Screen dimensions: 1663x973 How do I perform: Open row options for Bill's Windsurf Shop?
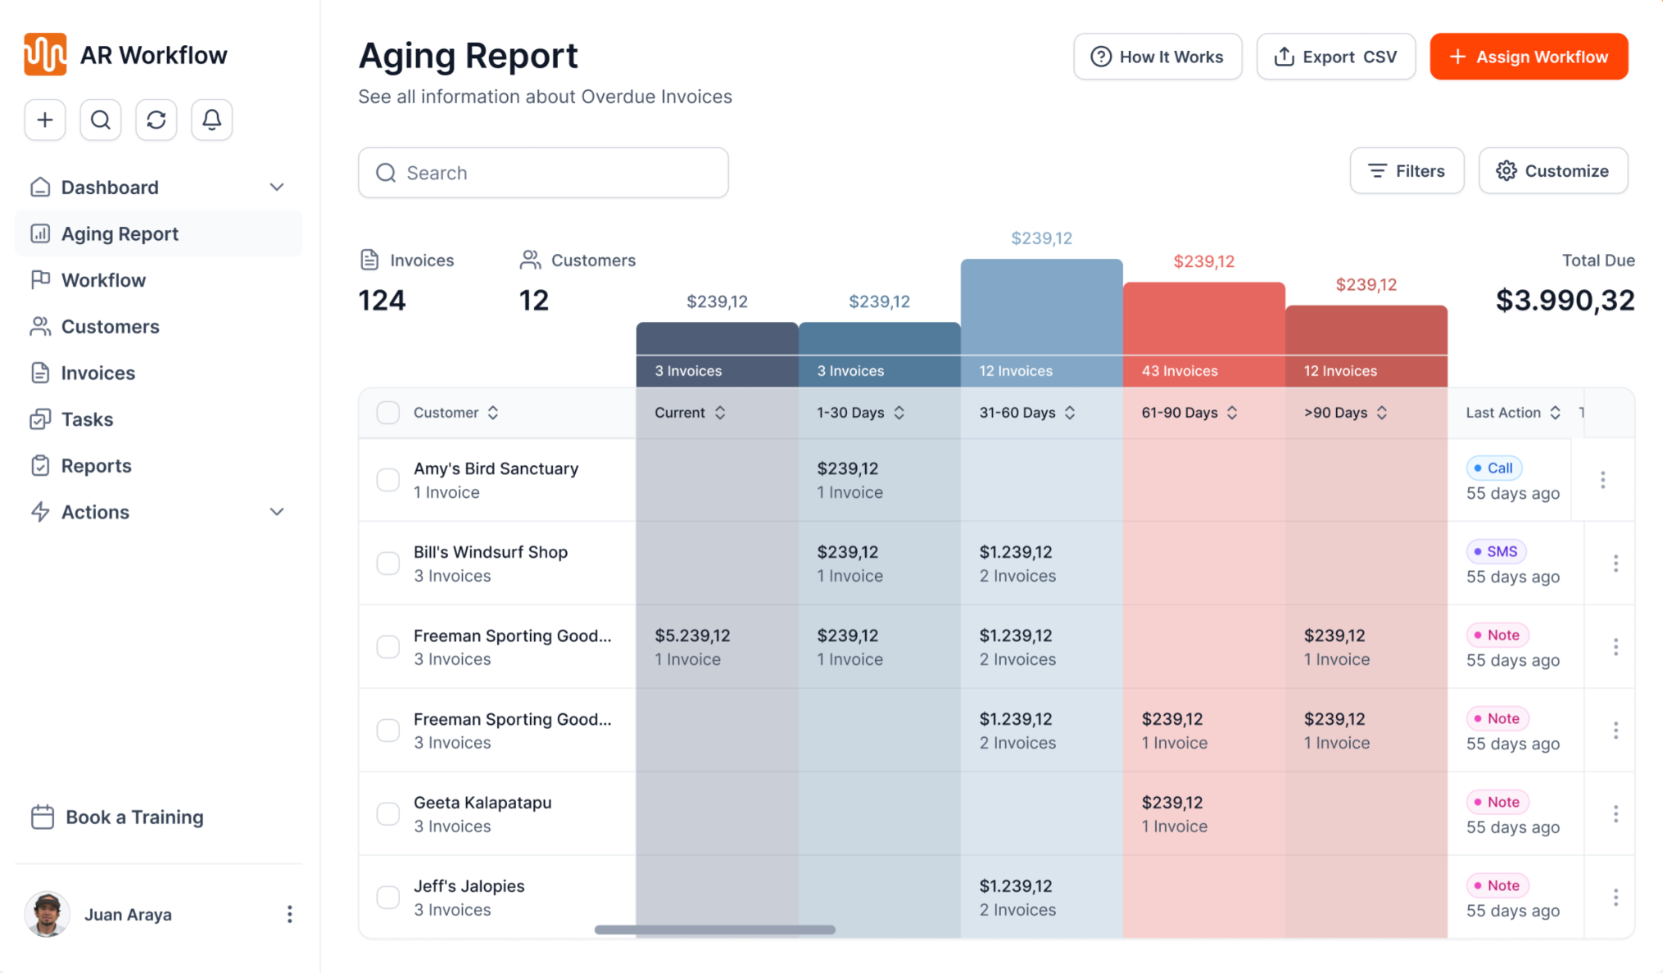(x=1615, y=563)
